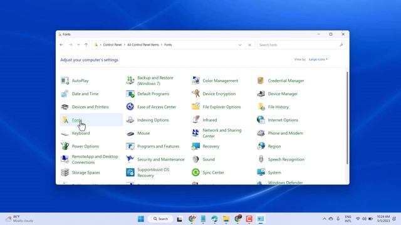Open the Device Manager icon
This screenshot has width=401, height=225.
[x=261, y=94]
